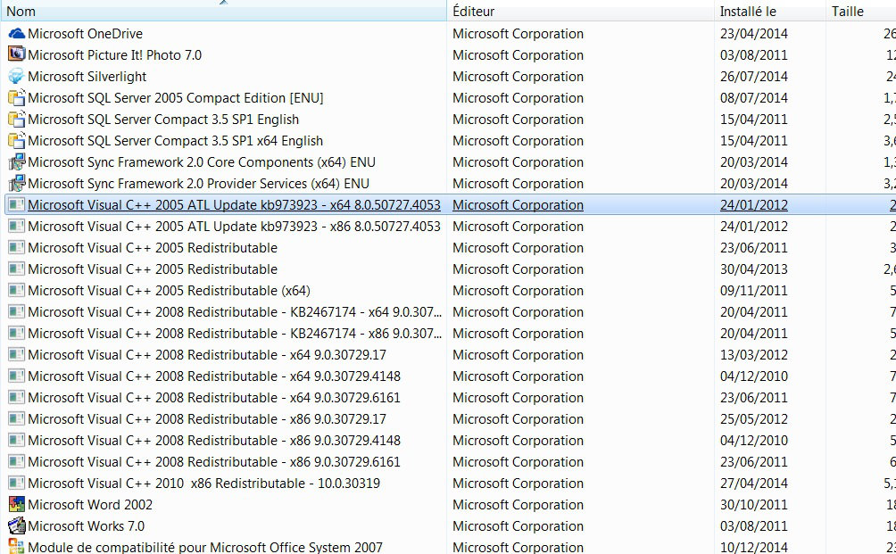Click Microsoft Corporation publisher in OneDrive row
This screenshot has width=896, height=554.
[x=518, y=34]
